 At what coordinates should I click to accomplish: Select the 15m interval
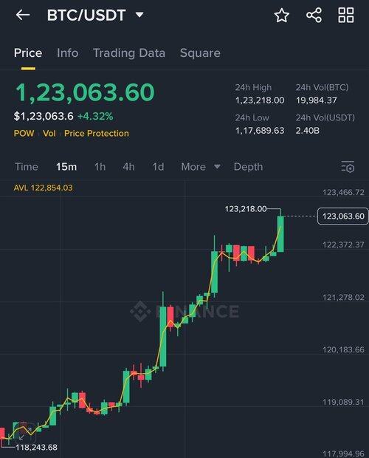[66, 167]
